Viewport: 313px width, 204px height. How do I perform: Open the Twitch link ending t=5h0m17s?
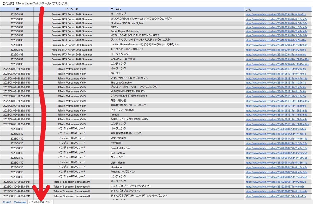point(276,196)
